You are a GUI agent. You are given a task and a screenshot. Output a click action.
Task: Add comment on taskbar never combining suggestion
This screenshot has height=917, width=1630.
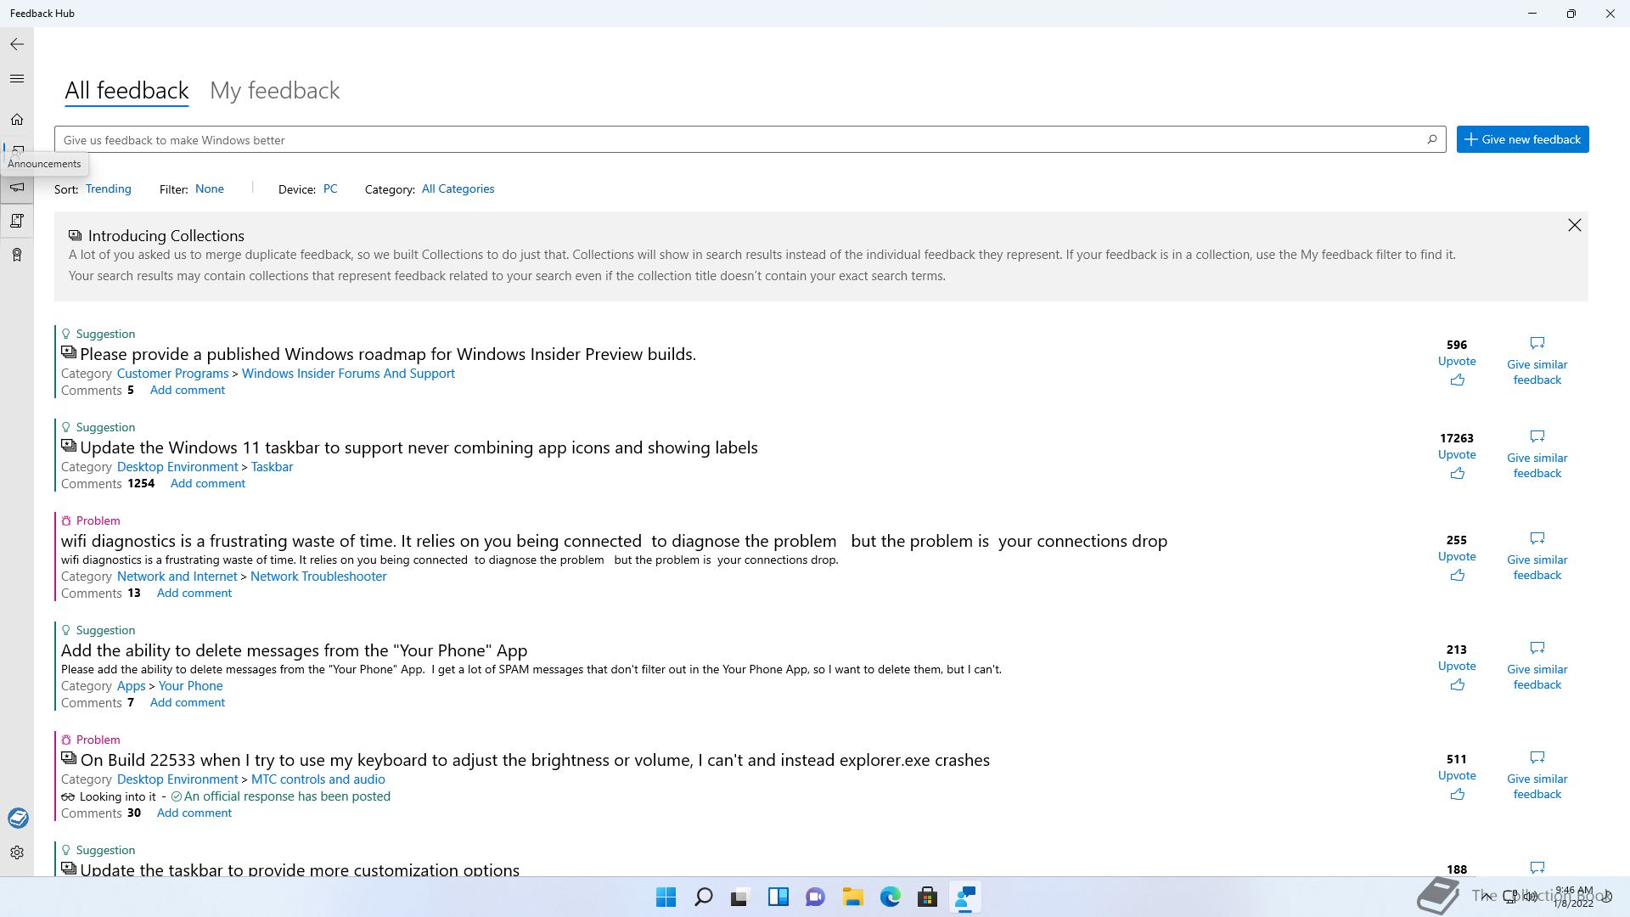pyautogui.click(x=208, y=484)
